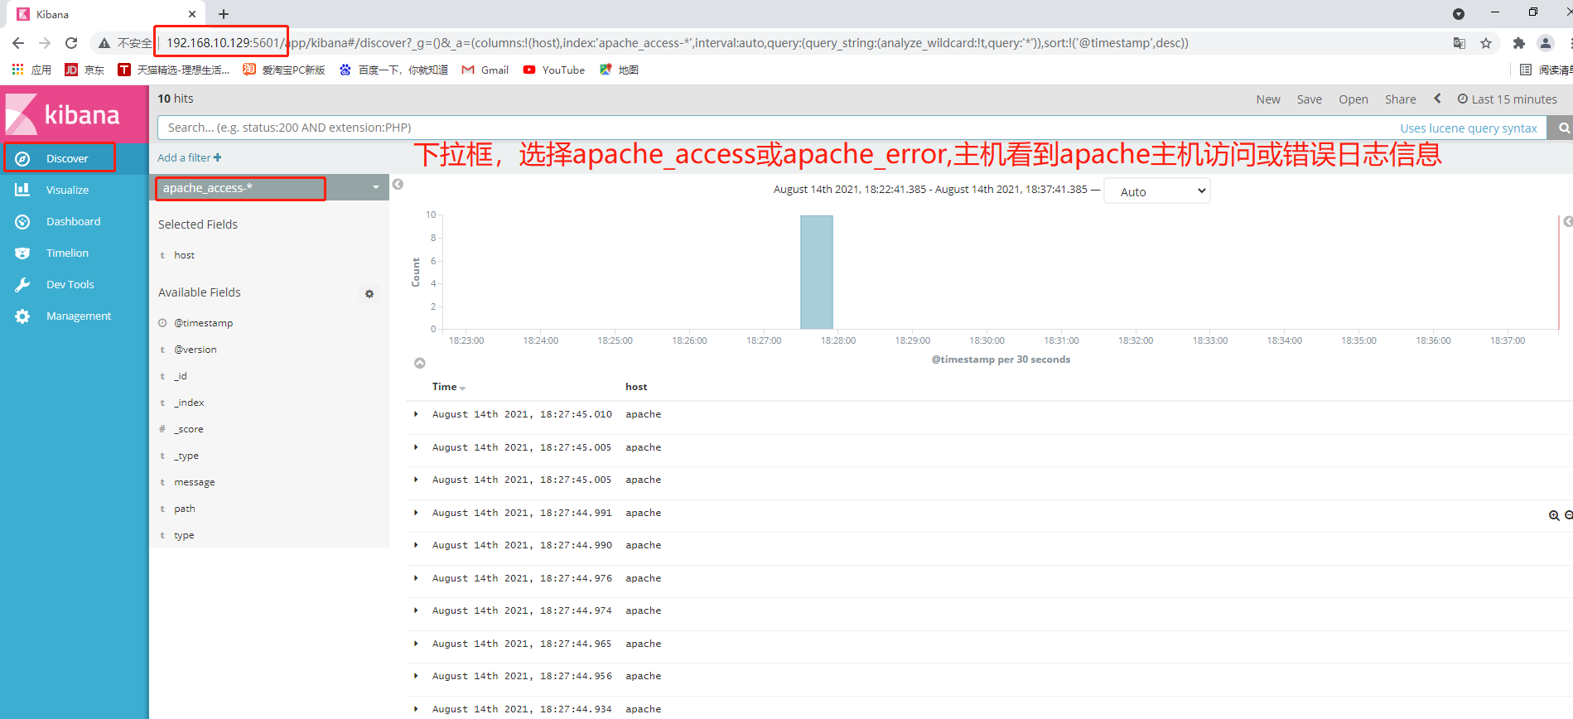Expand the 18:27:44.965 log row
The height and width of the screenshot is (719, 1573).
tap(416, 644)
